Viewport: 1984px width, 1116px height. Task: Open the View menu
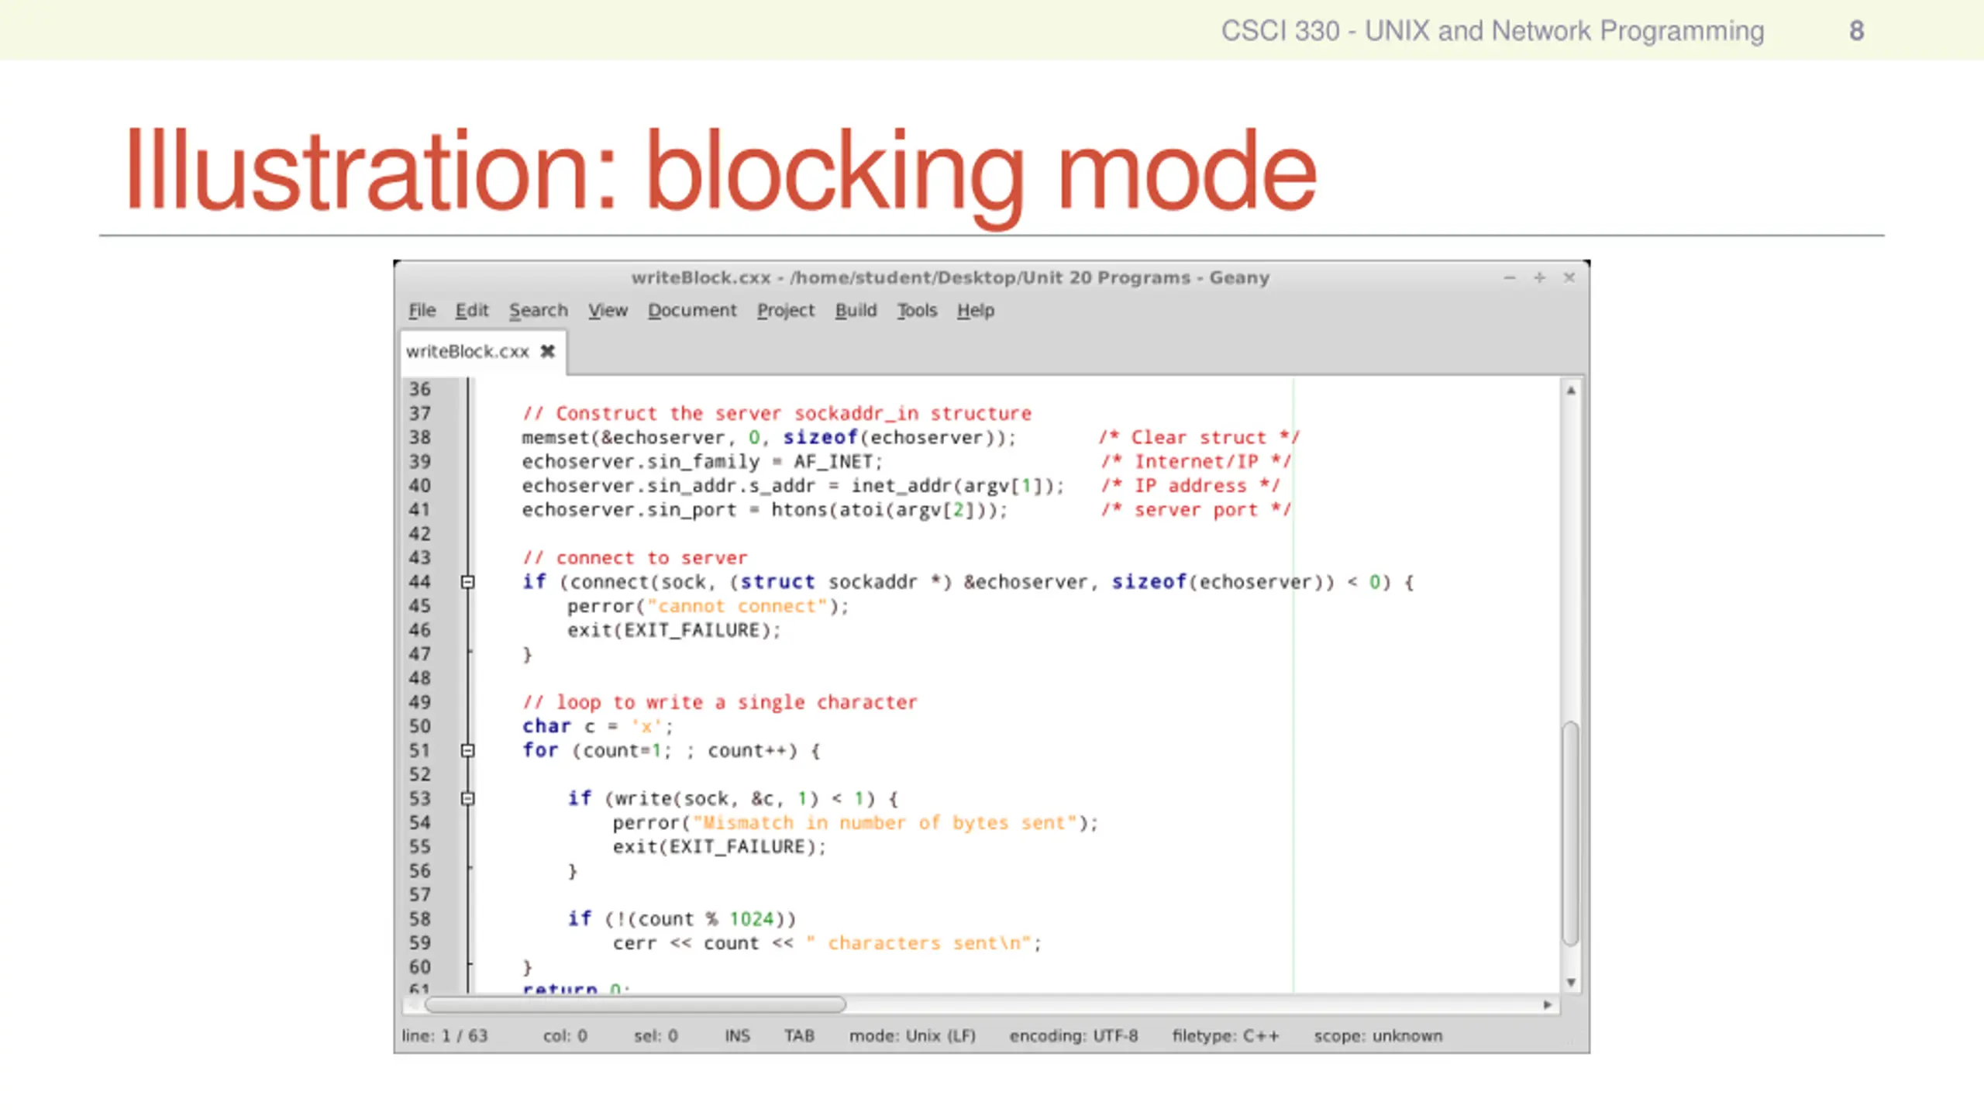(607, 310)
